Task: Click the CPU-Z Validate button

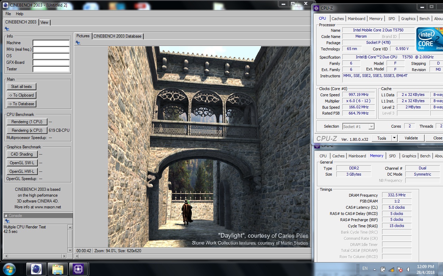Action: 411,138
